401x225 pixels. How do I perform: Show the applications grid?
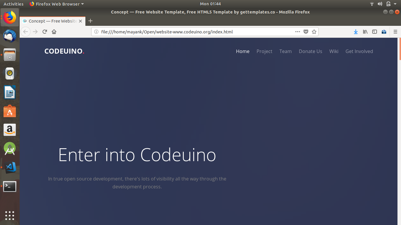(10, 215)
